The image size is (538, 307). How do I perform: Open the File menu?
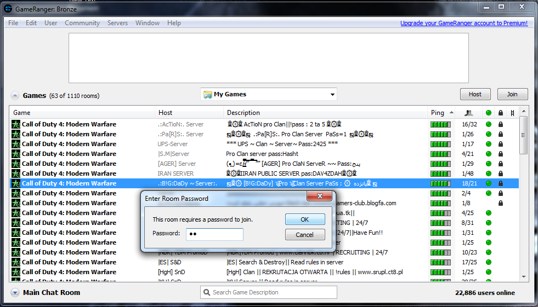point(13,23)
